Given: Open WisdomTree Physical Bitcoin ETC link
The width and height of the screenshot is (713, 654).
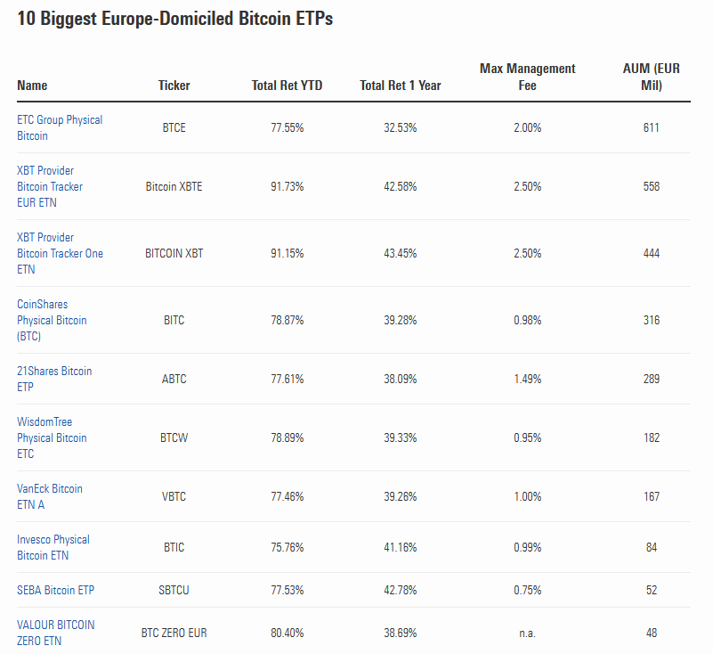Looking at the screenshot, I should tap(52, 437).
